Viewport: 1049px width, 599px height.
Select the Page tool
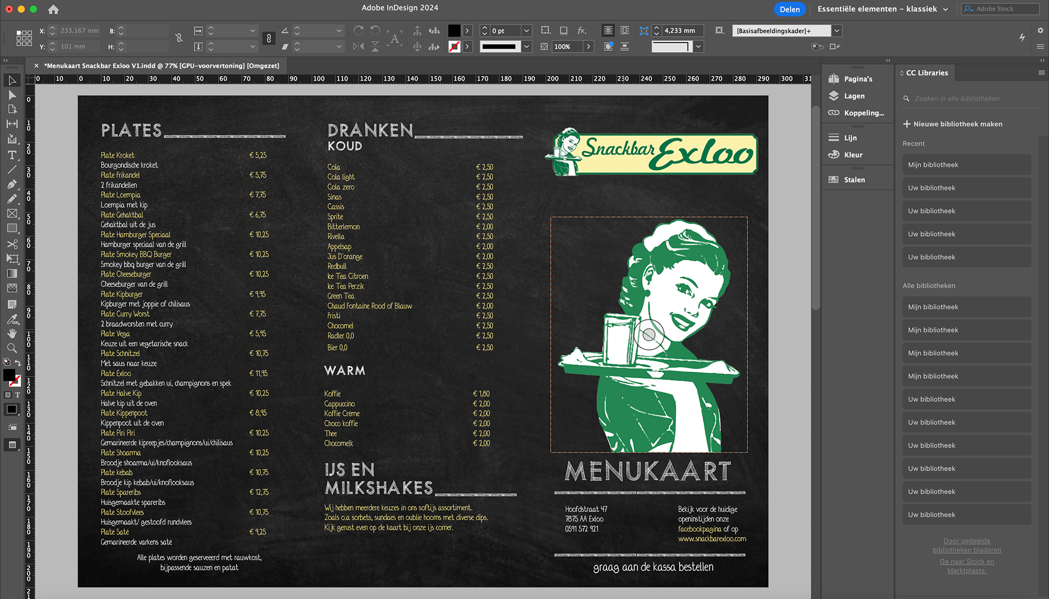[12, 109]
